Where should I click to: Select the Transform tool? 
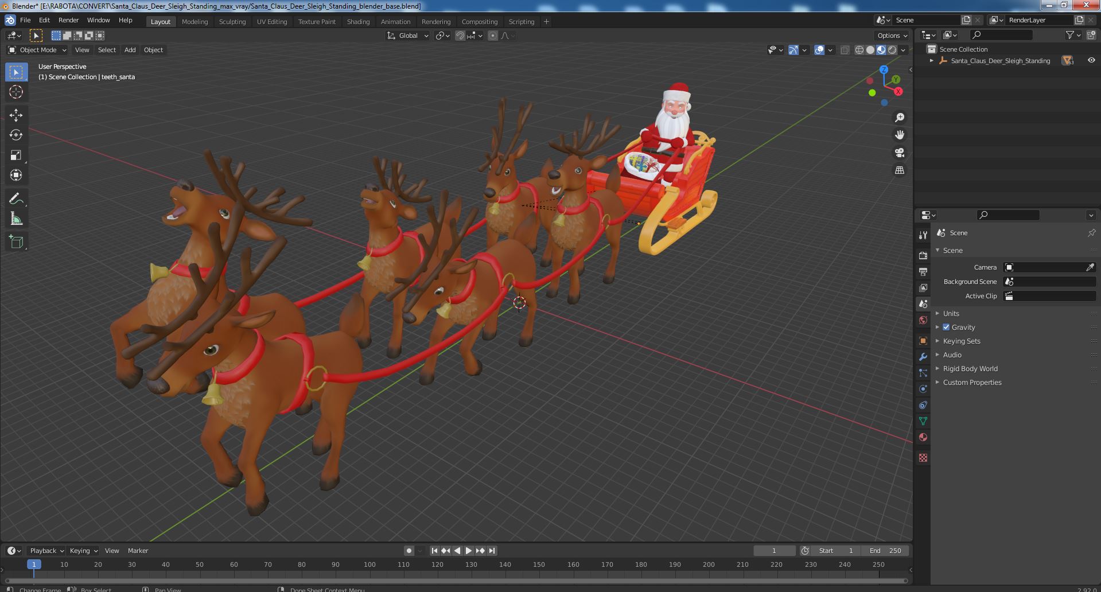16,176
